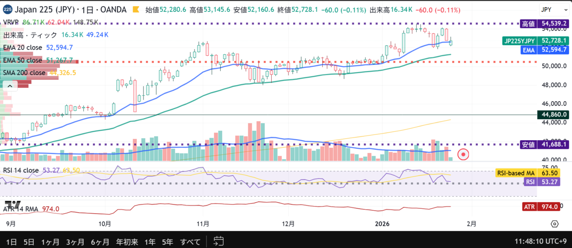
Task: Click the 10月 time axis label
Action: [104, 224]
